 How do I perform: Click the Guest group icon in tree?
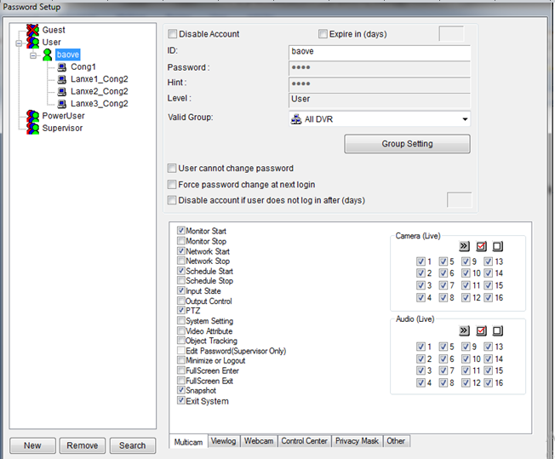pos(33,31)
